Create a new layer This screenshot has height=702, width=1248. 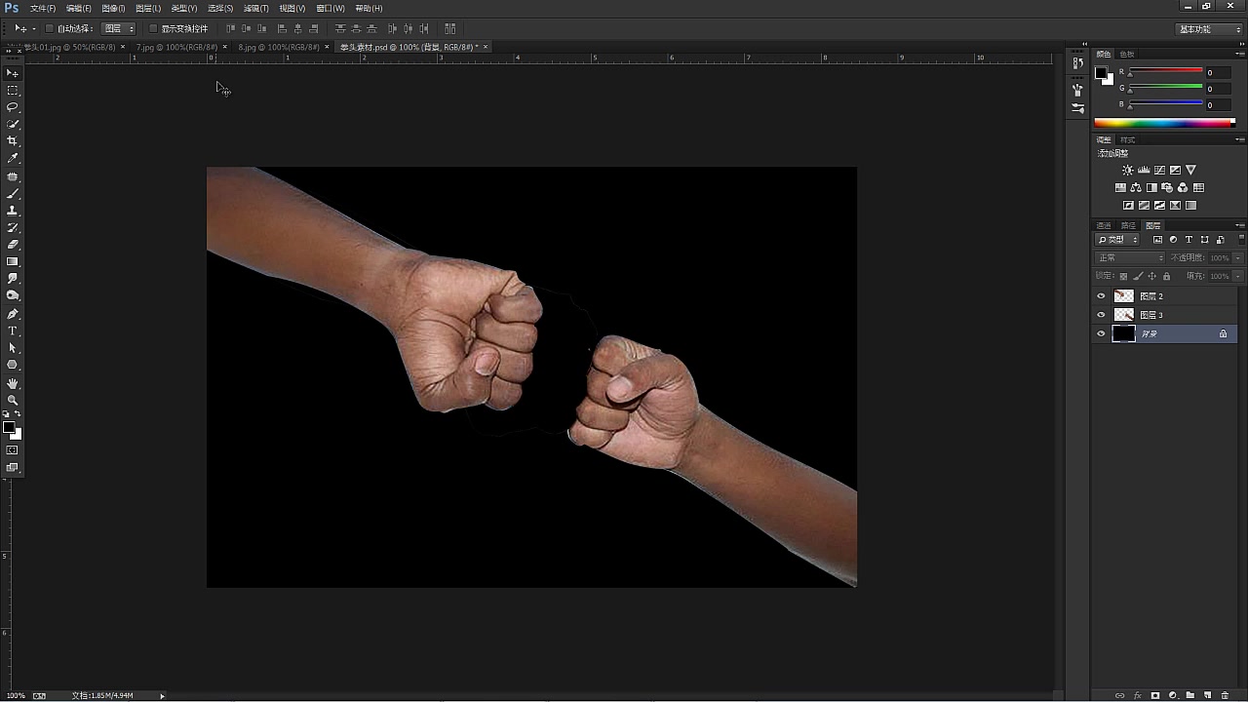(1206, 695)
